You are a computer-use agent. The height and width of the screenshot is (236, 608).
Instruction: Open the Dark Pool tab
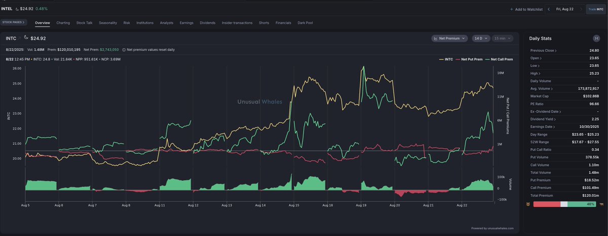coord(305,23)
